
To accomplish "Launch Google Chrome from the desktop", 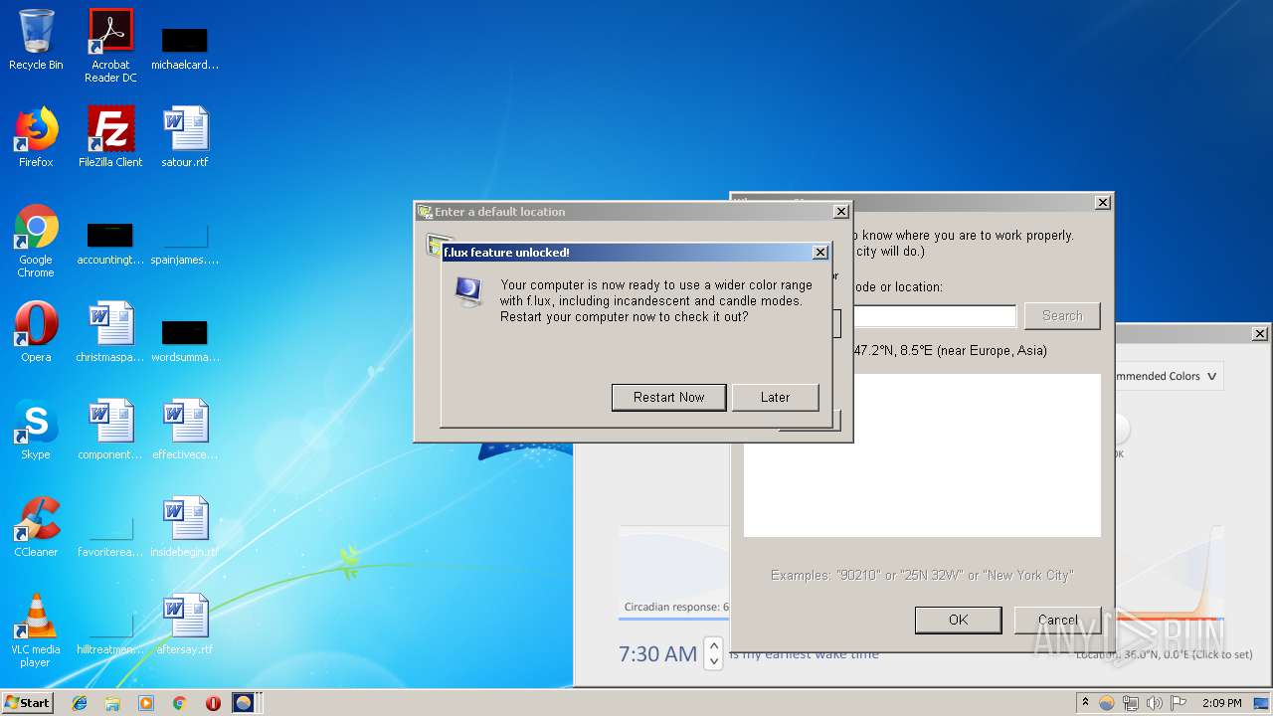I will tap(36, 241).
